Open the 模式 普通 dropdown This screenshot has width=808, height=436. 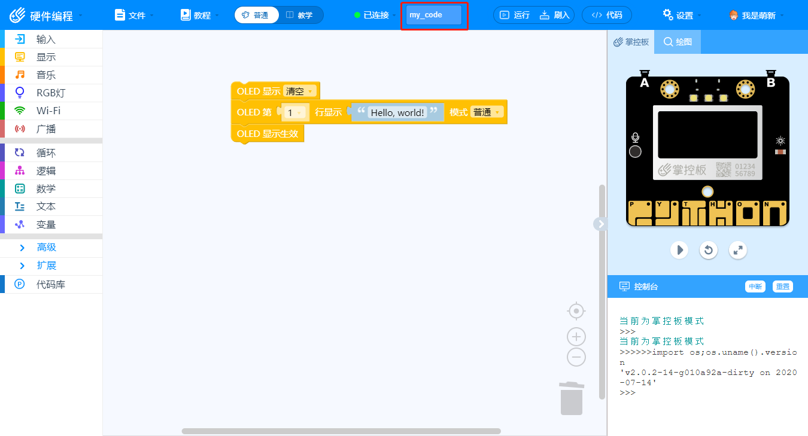tap(487, 112)
